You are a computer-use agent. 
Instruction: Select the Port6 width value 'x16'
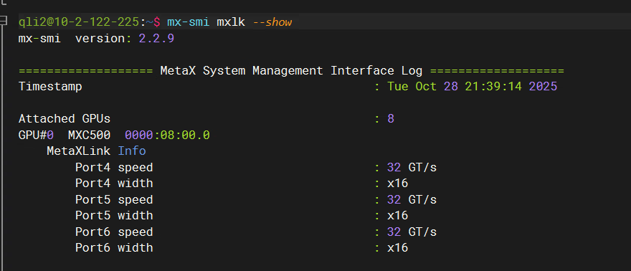click(398, 247)
